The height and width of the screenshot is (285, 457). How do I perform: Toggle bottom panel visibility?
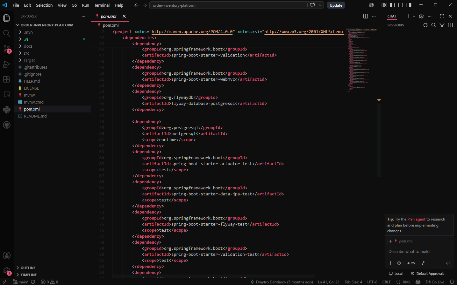(401, 5)
